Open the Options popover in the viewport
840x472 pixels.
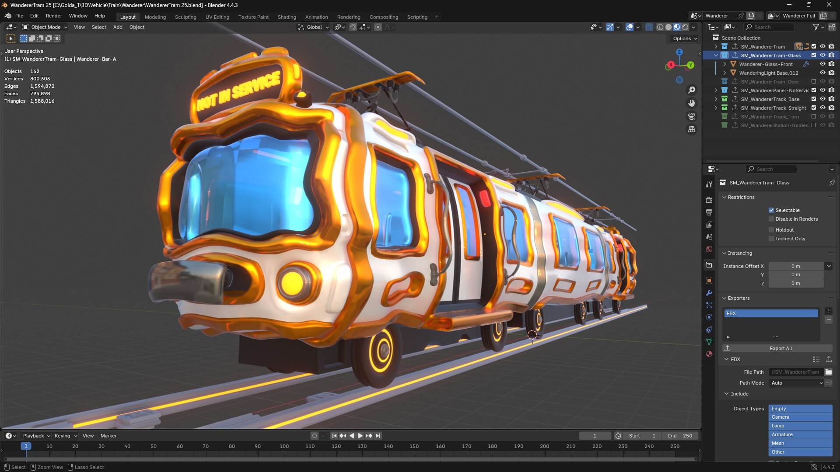coord(684,38)
